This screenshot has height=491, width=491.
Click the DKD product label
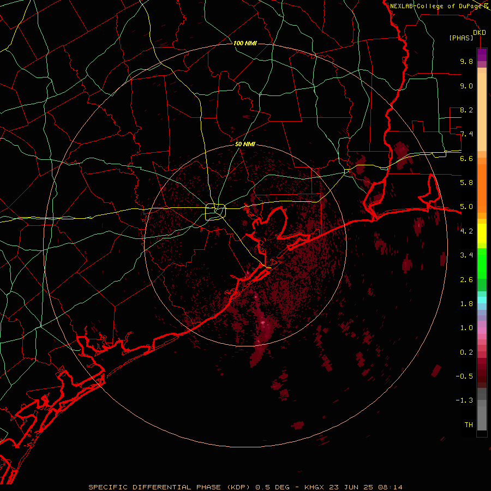click(480, 33)
